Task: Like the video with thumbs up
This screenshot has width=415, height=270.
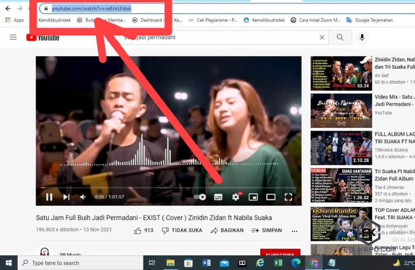Action: click(138, 230)
